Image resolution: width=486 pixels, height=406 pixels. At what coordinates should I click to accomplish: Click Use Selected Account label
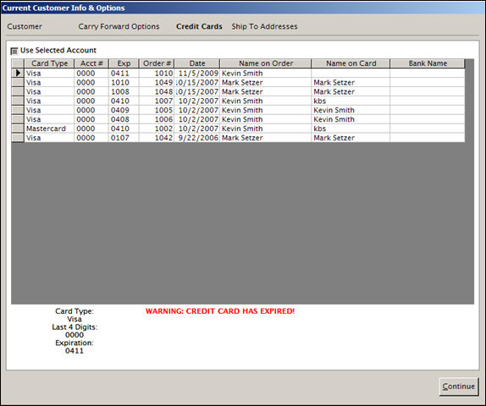(58, 50)
